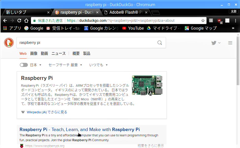The width and height of the screenshot is (240, 148).
Task: Switch to the ニュース tab
Action: [59, 53]
